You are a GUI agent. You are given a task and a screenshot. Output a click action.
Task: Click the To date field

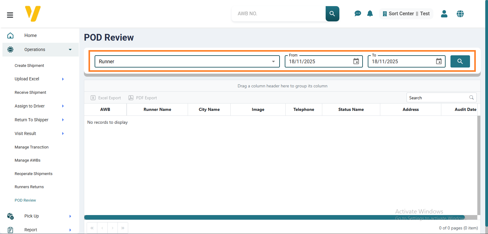[407, 61]
